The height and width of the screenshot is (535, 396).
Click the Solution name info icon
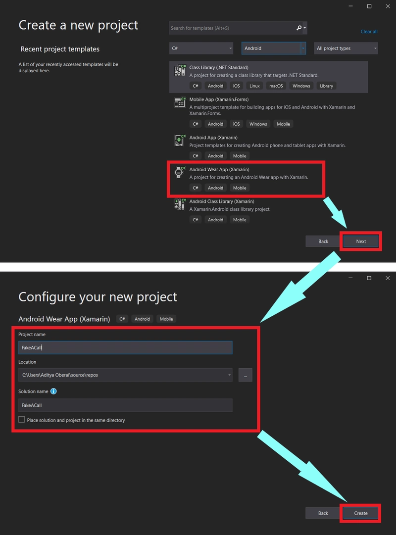(53, 391)
